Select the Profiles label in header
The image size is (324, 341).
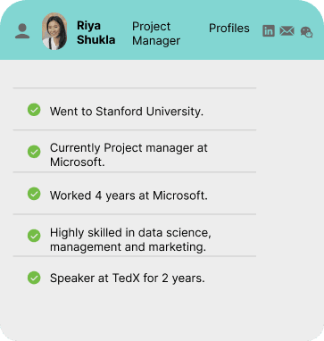coord(229,29)
